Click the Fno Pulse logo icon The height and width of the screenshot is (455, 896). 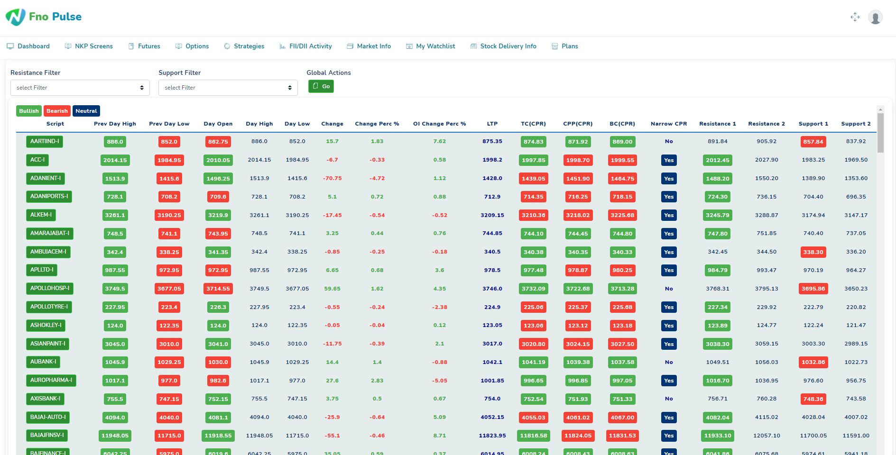pyautogui.click(x=16, y=17)
